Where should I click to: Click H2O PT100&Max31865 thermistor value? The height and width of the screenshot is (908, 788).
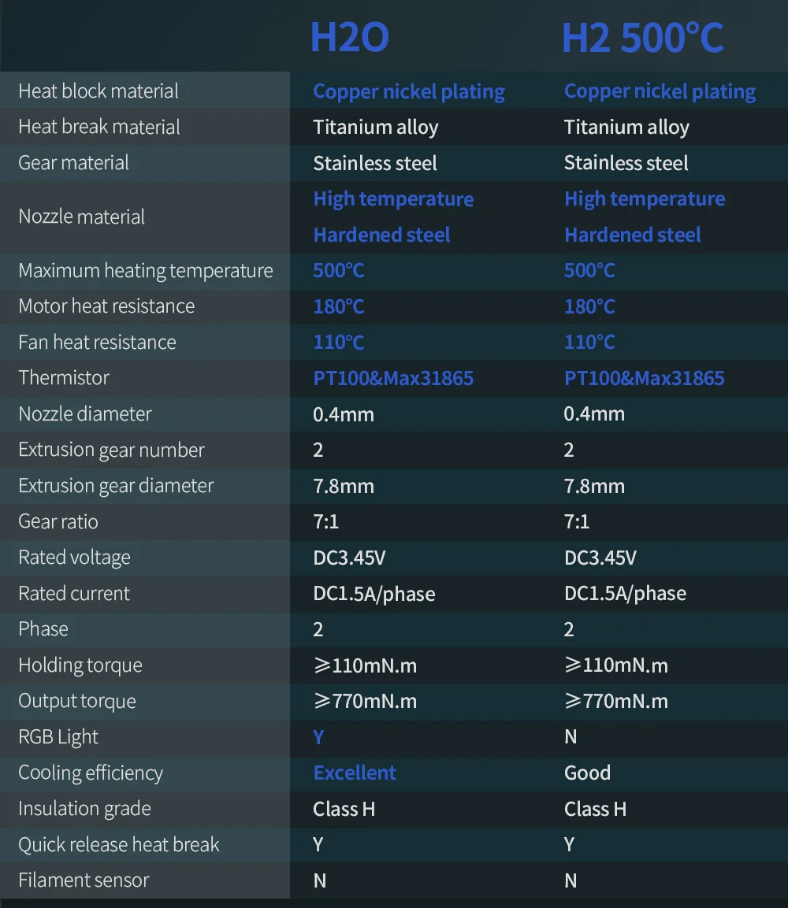click(x=393, y=378)
